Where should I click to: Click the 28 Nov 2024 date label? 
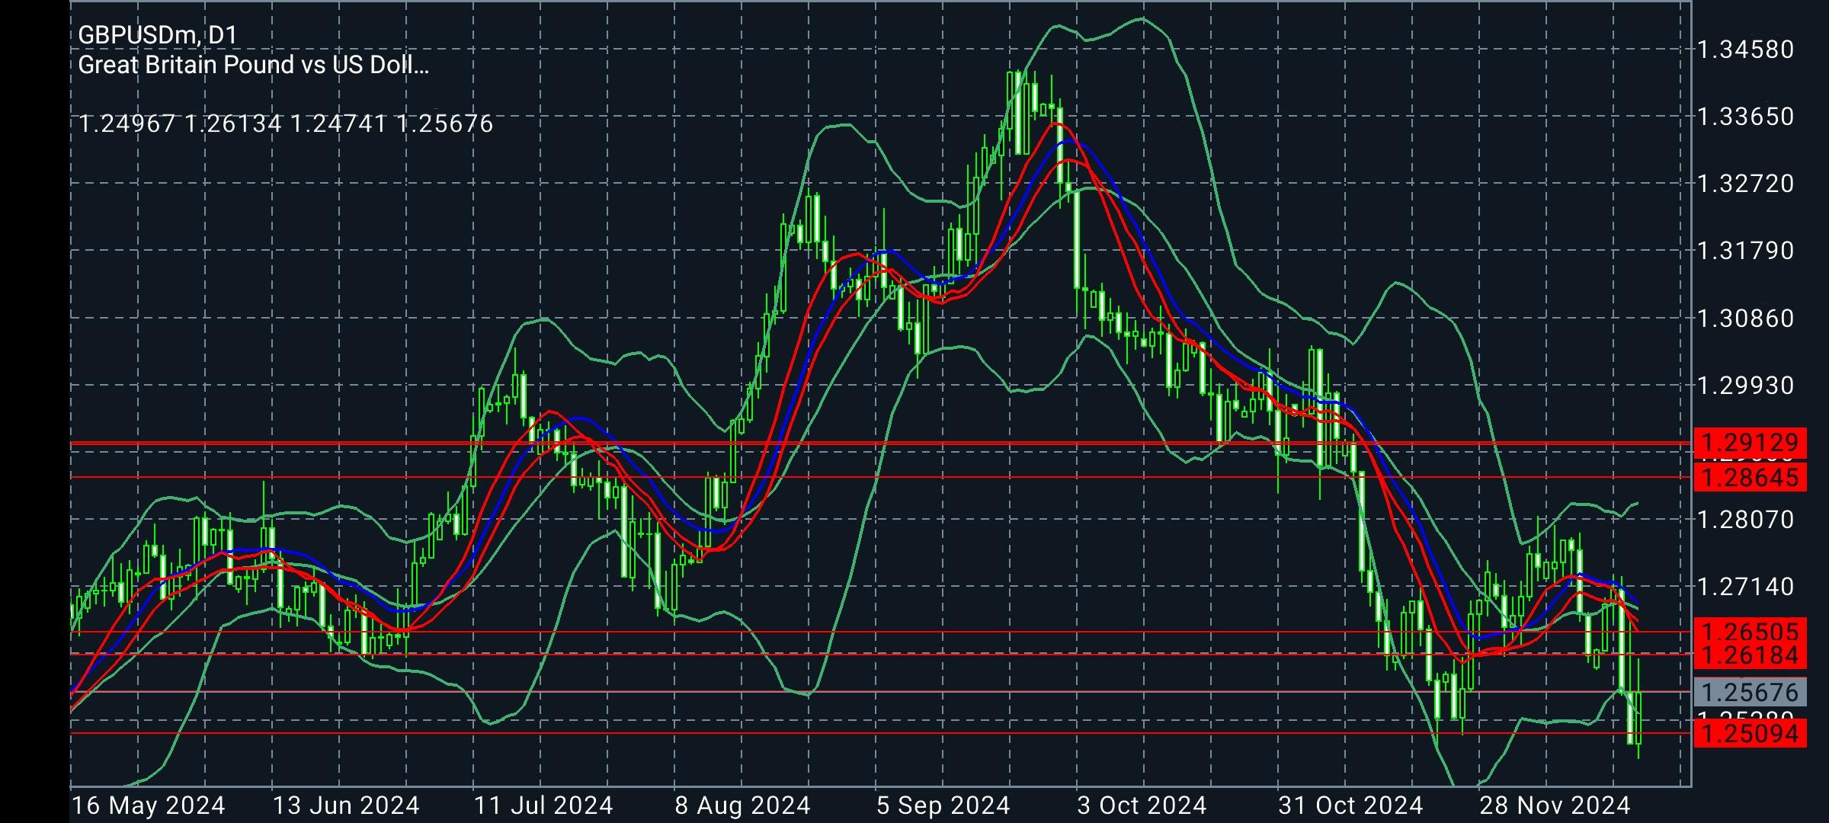click(x=1555, y=805)
